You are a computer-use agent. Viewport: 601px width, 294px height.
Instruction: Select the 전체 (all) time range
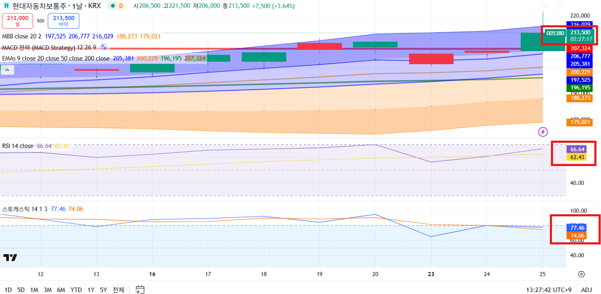click(118, 290)
